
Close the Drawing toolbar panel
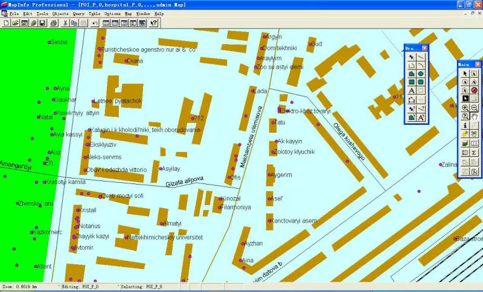coord(424,48)
